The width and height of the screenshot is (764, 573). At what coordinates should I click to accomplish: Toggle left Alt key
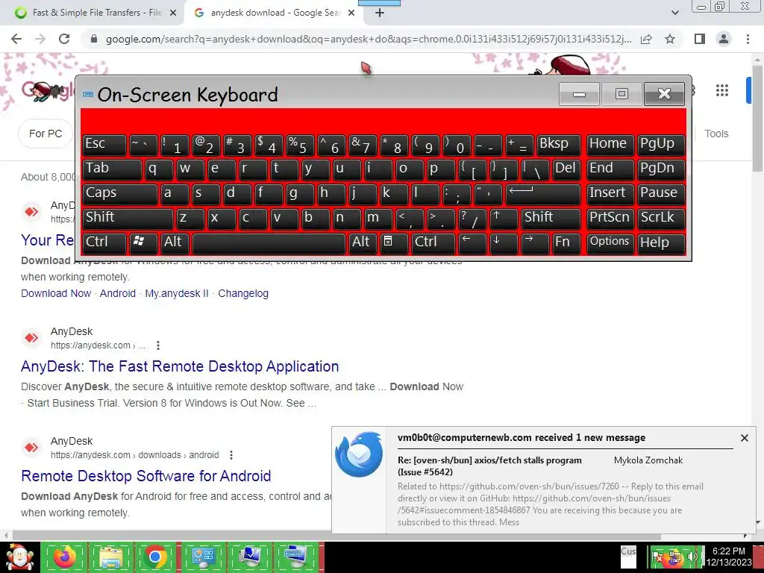click(175, 242)
